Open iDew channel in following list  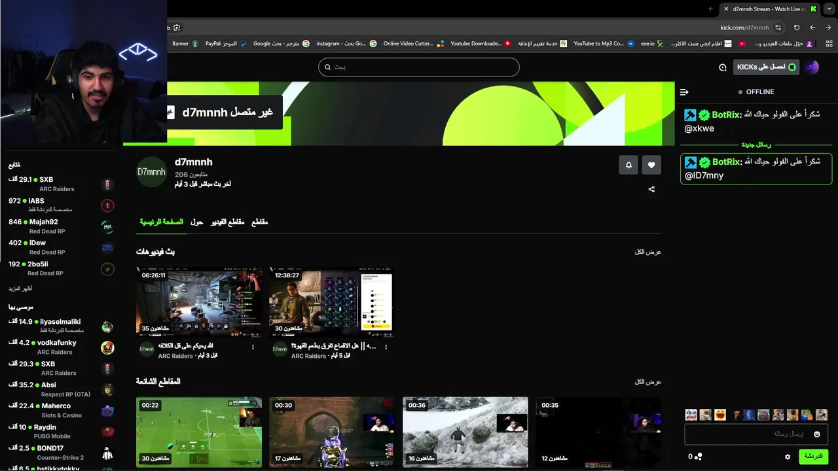click(62, 247)
